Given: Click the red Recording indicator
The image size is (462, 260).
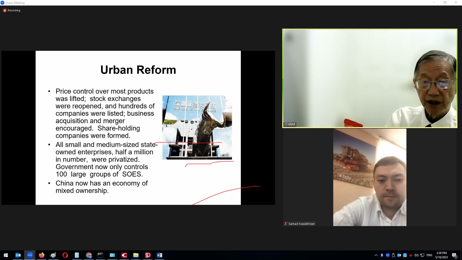Looking at the screenshot, I should point(12,10).
